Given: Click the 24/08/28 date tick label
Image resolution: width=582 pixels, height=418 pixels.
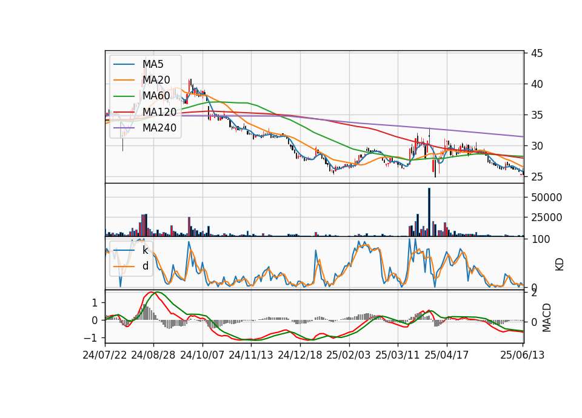Looking at the screenshot, I should (153, 355).
